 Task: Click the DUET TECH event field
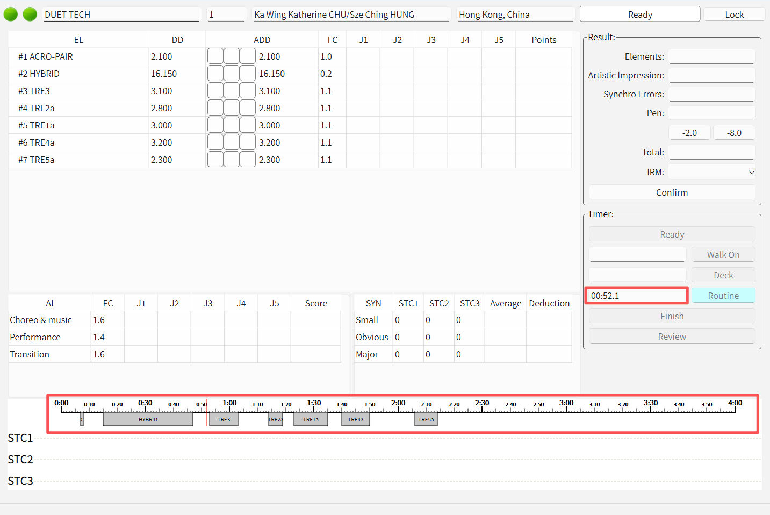pyautogui.click(x=121, y=15)
